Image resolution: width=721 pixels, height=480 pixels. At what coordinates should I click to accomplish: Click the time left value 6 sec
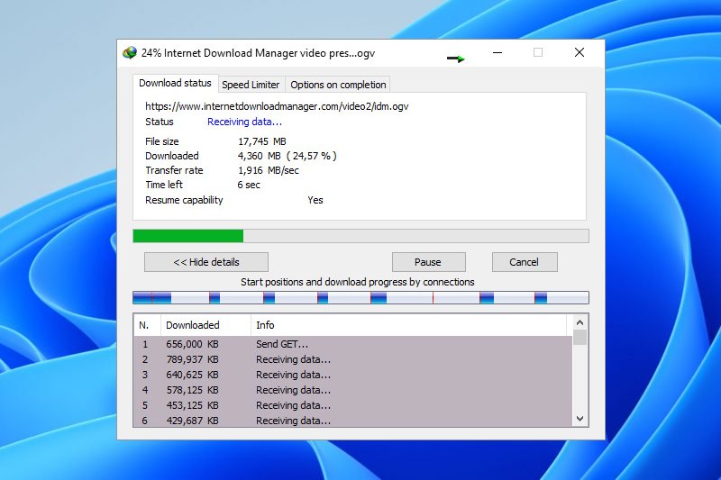coord(249,185)
